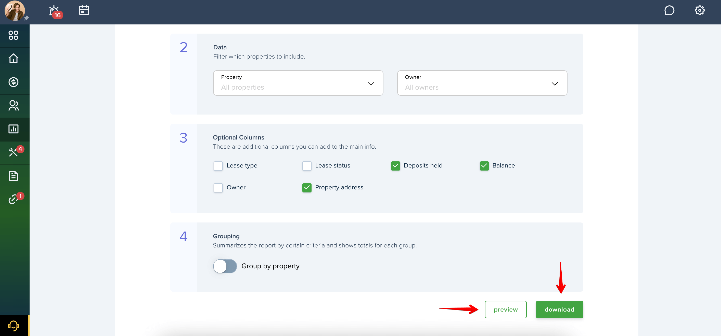
Task: Check the Lease status checkbox
Action: 307,166
